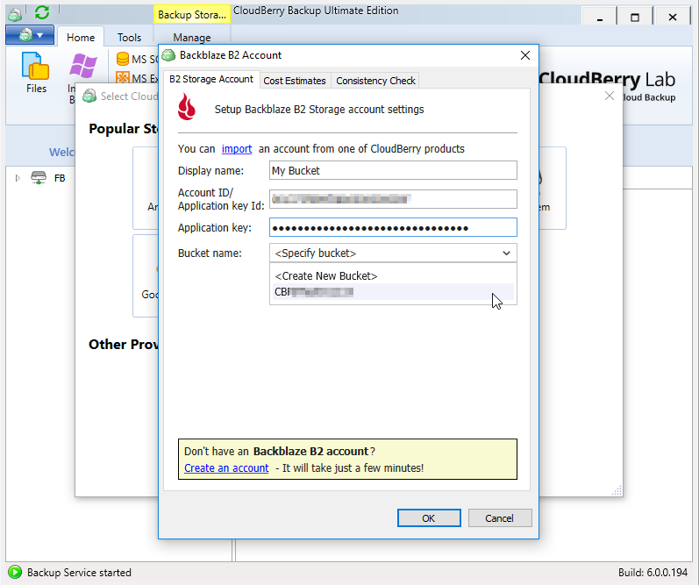Open the B2 Storage Account tab
Screen dimensions: 699x585
point(211,79)
